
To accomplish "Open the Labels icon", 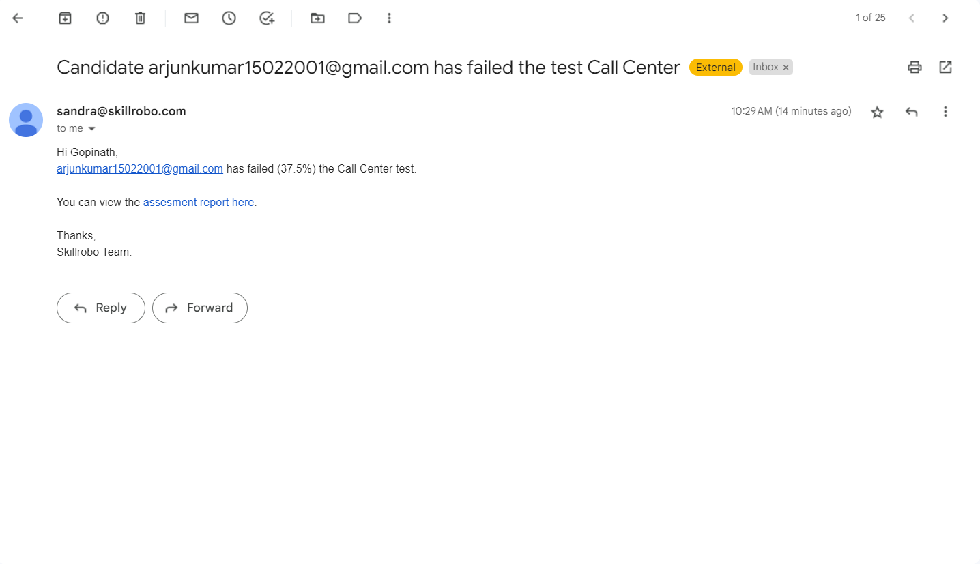I will click(355, 18).
